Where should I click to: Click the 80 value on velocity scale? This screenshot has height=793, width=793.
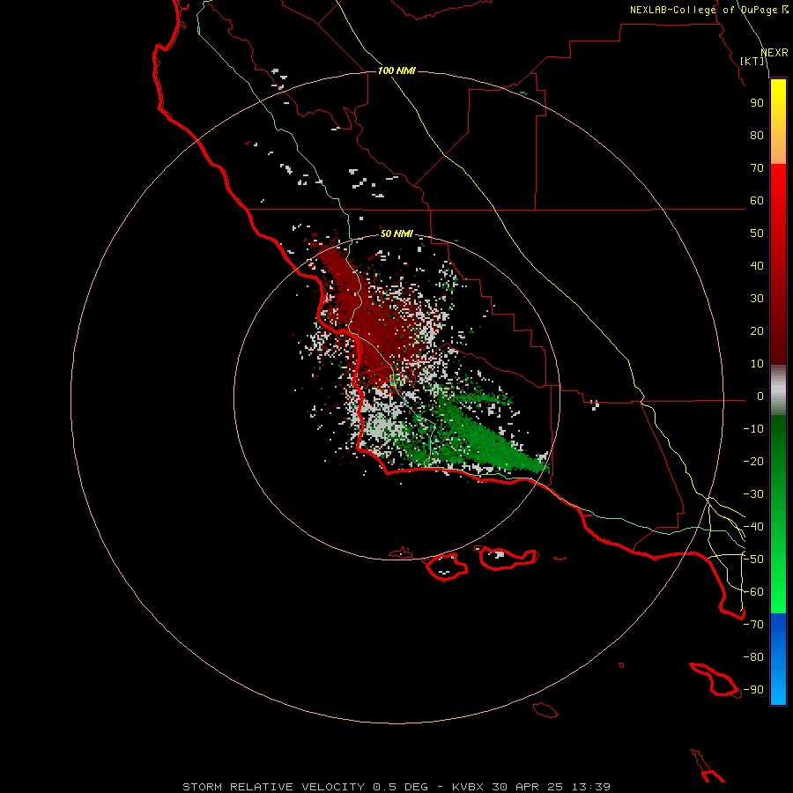(x=757, y=136)
